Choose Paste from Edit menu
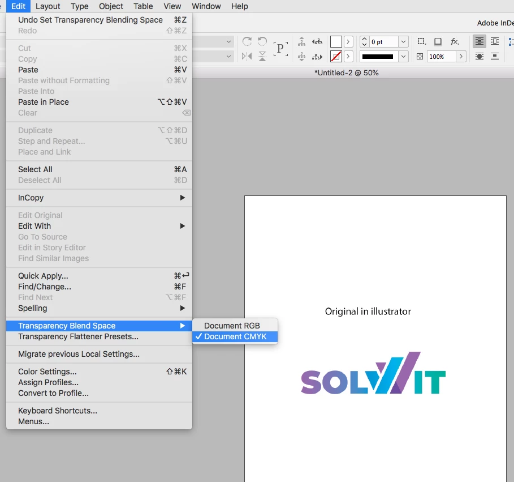514x482 pixels. (99, 70)
